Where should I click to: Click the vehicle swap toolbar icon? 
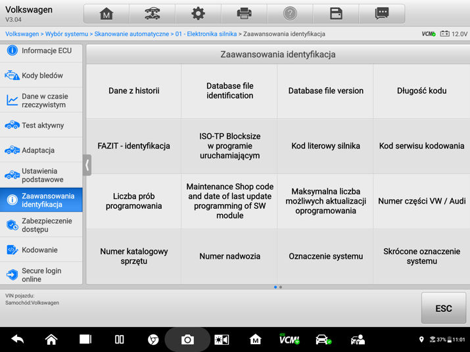click(153, 14)
